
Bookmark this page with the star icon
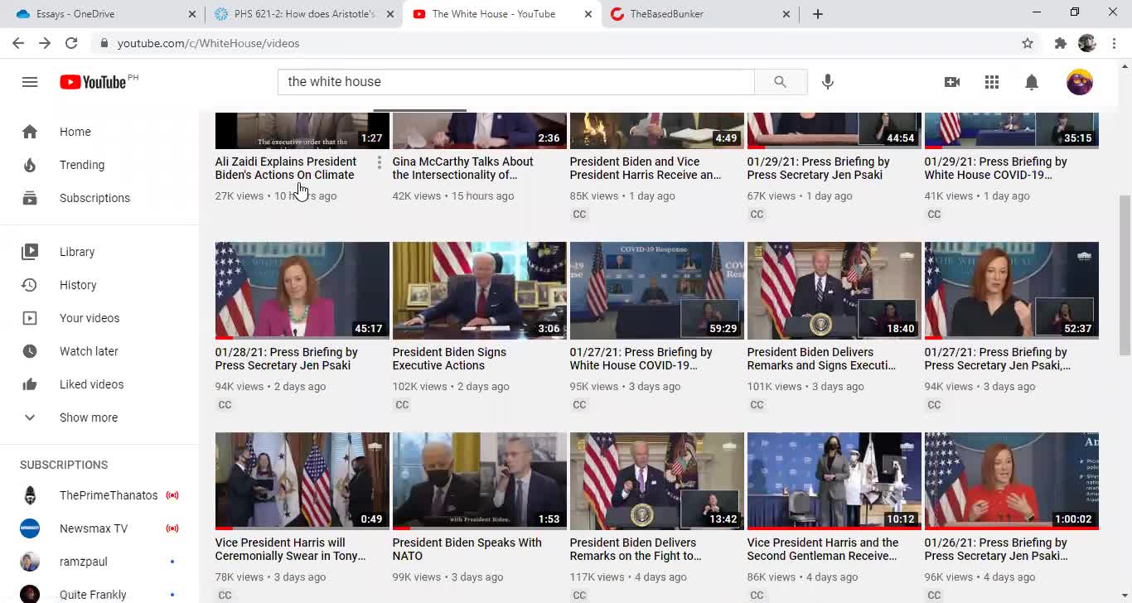click(1028, 43)
